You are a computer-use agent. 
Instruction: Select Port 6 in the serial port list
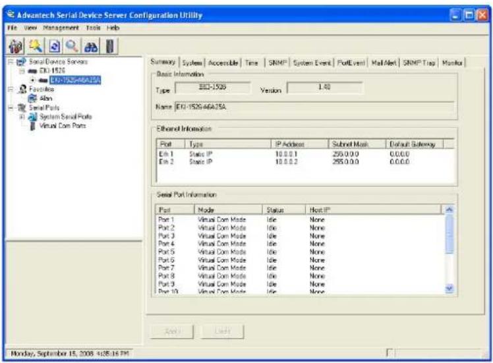301,260
